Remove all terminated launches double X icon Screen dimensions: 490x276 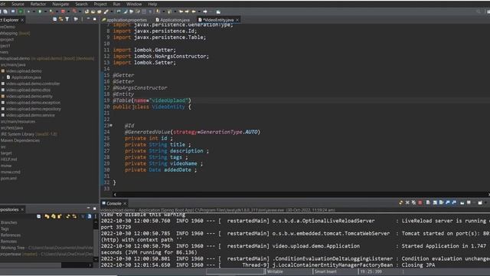pos(413,202)
